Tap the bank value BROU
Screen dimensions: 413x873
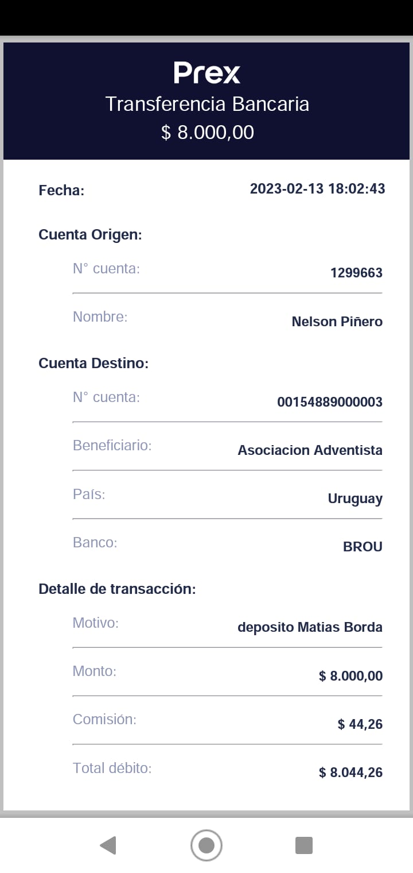363,547
